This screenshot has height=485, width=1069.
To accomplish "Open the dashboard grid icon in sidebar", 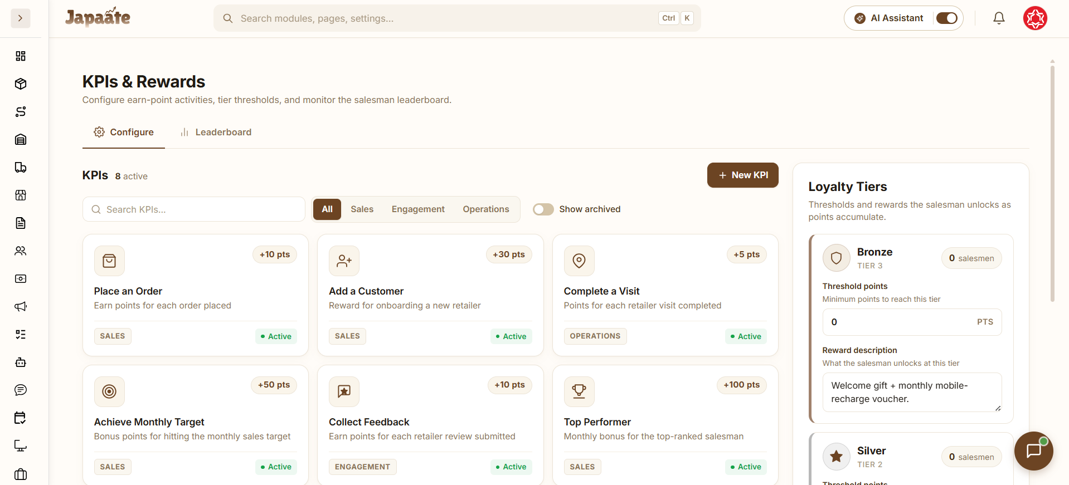I will [x=21, y=56].
